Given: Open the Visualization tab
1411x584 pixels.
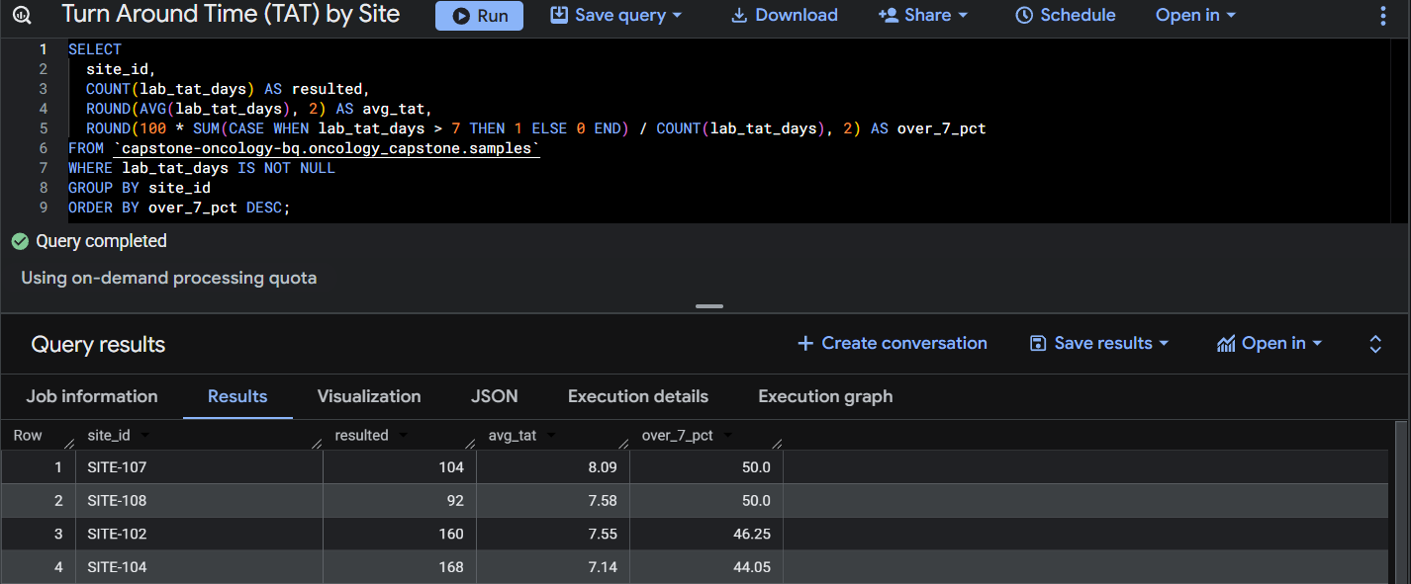Looking at the screenshot, I should 369,396.
